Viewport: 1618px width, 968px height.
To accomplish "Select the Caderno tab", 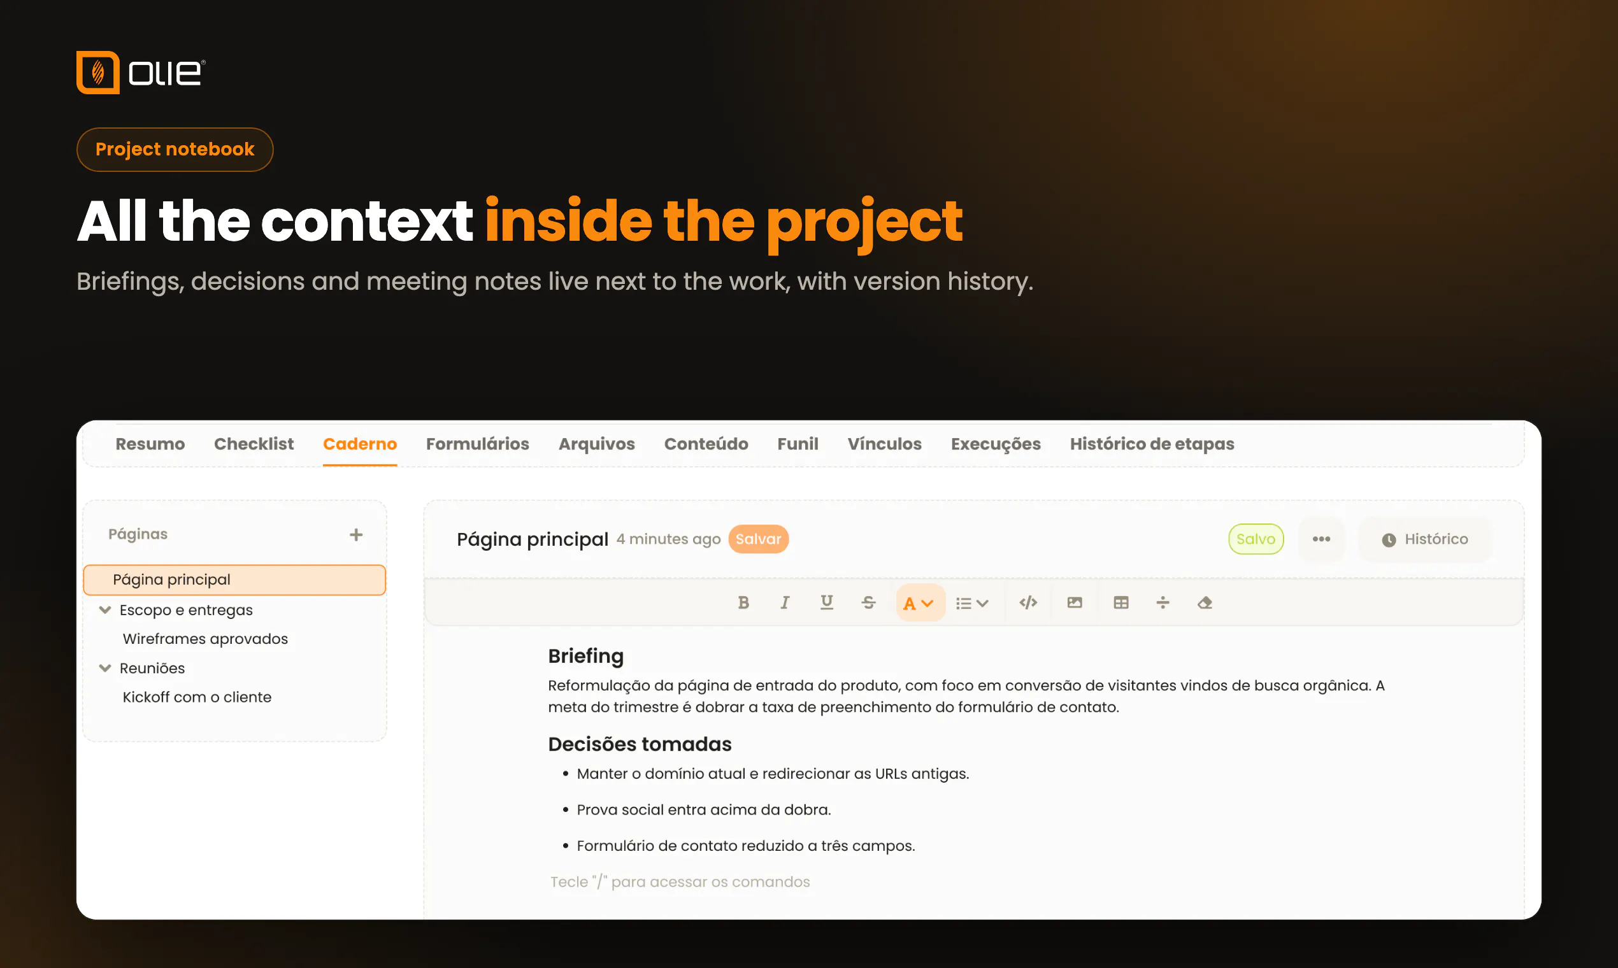I will (360, 445).
